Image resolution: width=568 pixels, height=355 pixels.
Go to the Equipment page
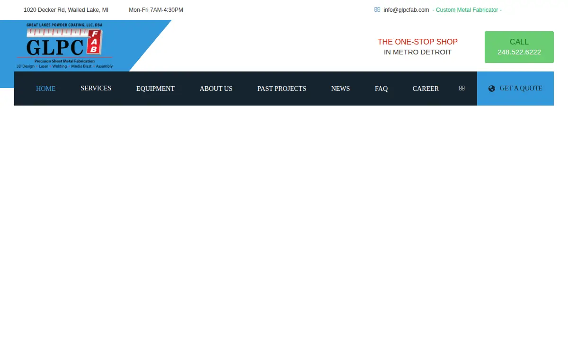pyautogui.click(x=155, y=89)
